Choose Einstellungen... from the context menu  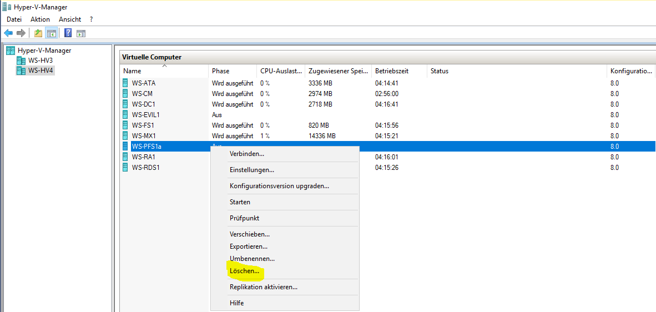pos(285,170)
